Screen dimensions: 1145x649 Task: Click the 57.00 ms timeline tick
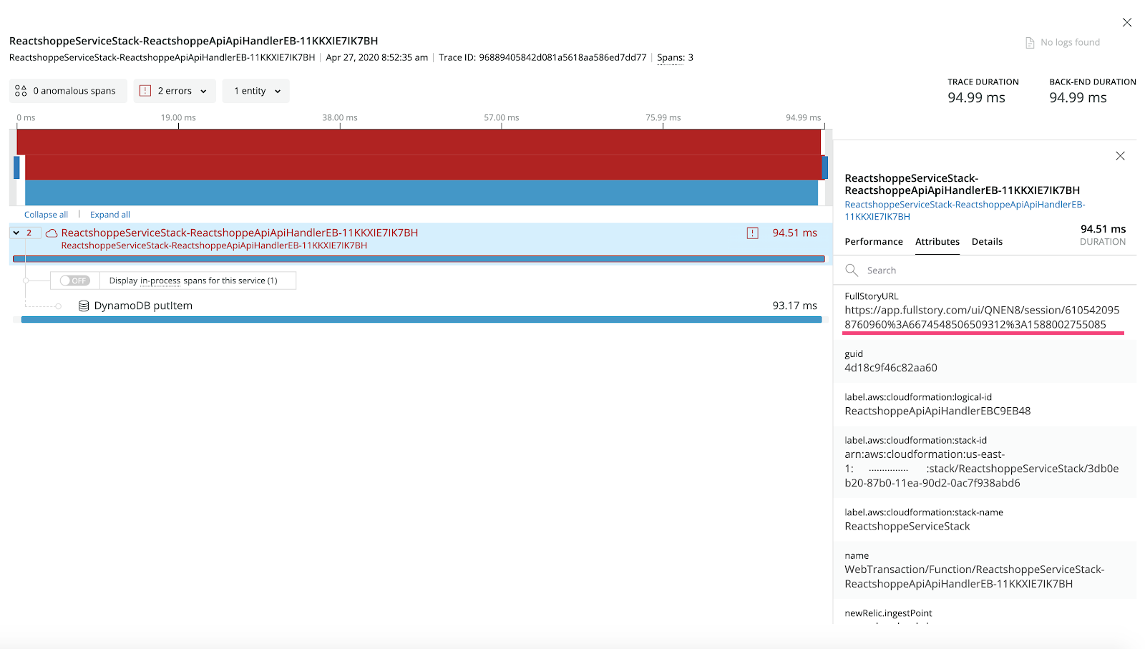point(502,118)
